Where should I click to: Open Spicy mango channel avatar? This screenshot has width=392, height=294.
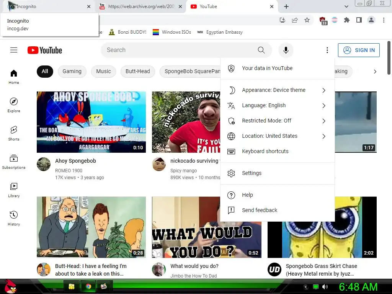(159, 164)
